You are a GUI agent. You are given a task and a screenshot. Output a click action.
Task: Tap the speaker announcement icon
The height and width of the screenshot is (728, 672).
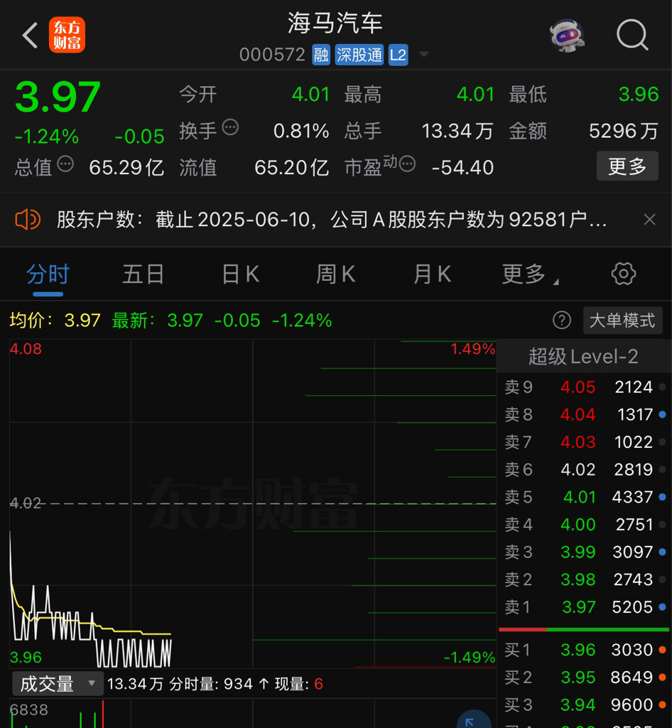click(28, 219)
